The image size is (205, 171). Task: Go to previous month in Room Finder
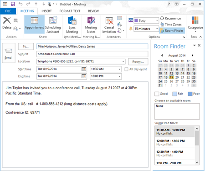162,55
